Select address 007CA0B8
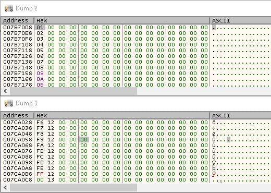Screen dimensions: 271x193 (18, 174)
